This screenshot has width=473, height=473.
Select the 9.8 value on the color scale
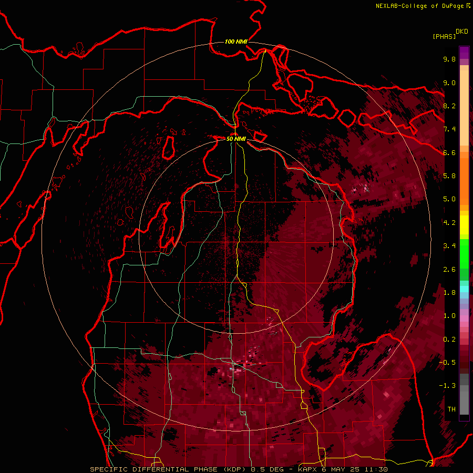449,59
